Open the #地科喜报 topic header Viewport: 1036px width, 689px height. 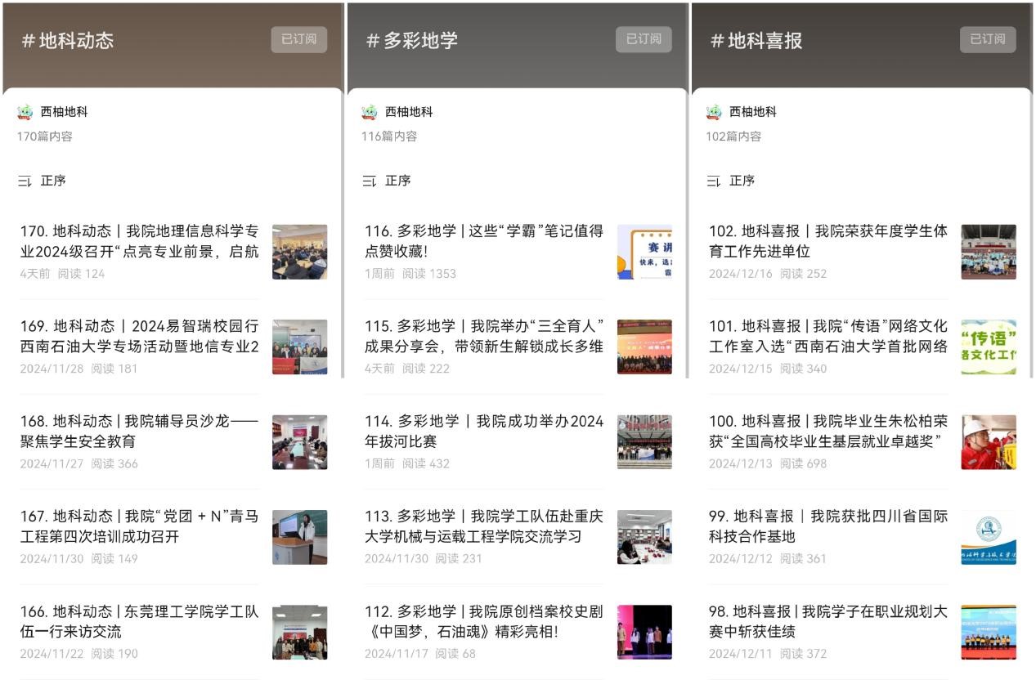756,41
